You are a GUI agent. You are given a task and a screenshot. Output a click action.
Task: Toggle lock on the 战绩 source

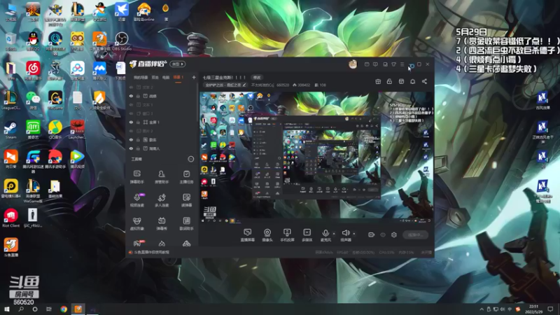point(138,96)
